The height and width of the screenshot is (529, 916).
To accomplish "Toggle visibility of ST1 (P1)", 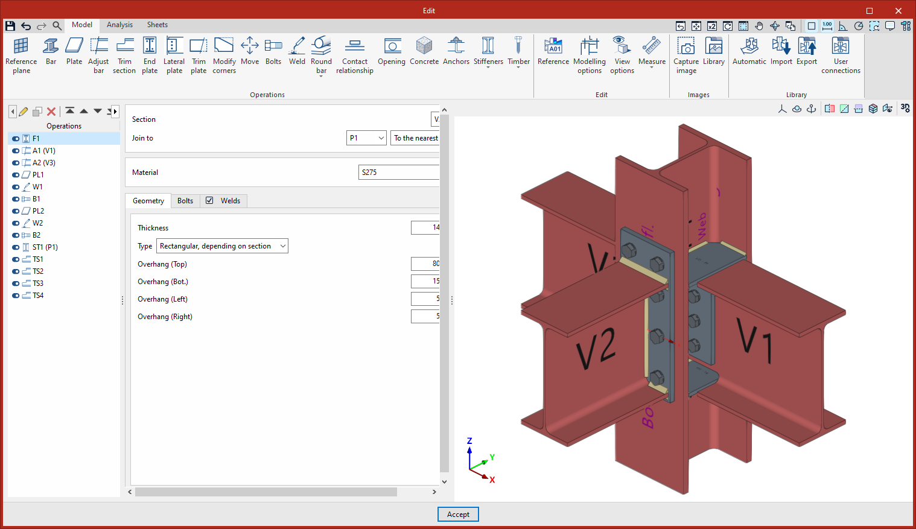I will [x=16, y=247].
